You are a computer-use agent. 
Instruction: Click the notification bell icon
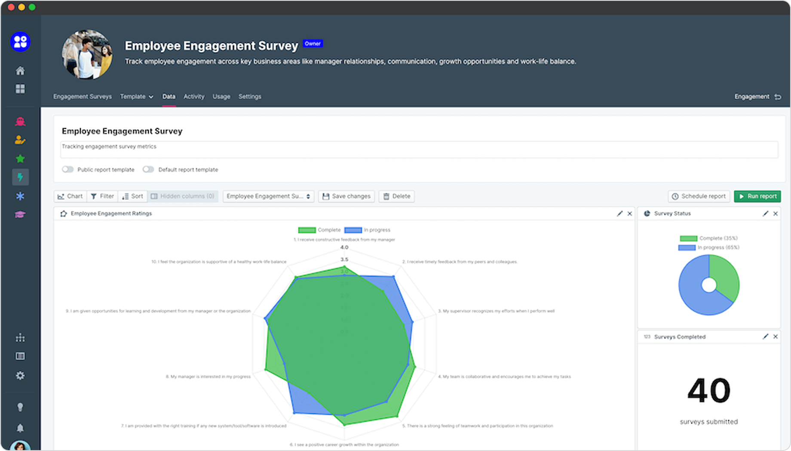20,428
